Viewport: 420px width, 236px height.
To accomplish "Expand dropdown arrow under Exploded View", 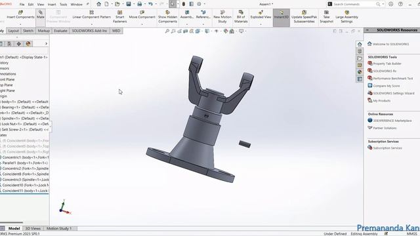I will pyautogui.click(x=261, y=24).
